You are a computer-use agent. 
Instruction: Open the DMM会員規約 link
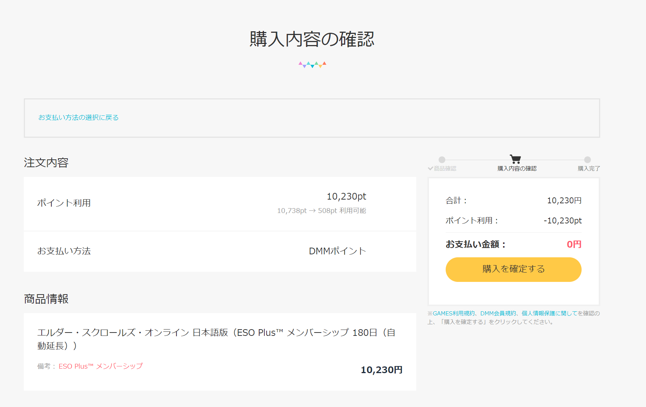498,314
